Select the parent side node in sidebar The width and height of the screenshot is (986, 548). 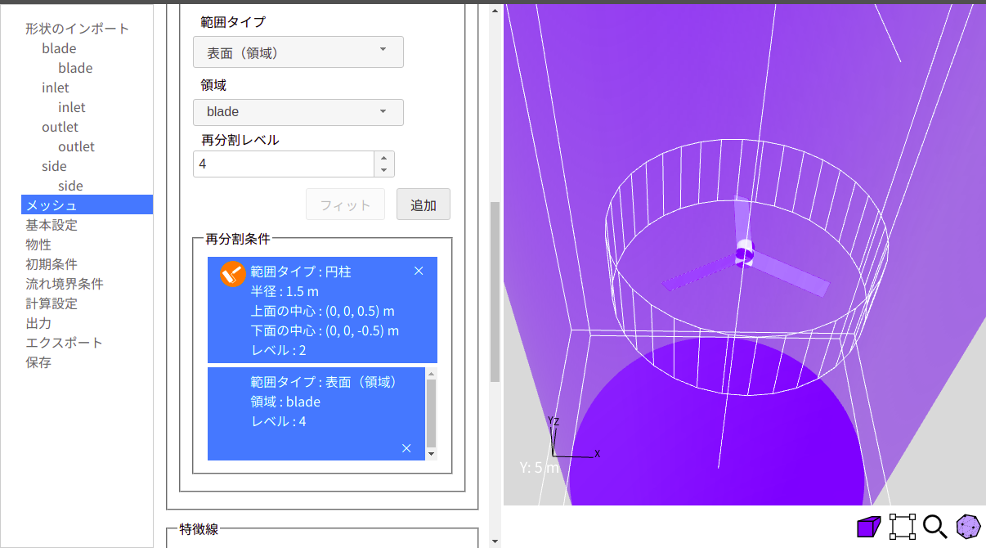click(x=54, y=166)
